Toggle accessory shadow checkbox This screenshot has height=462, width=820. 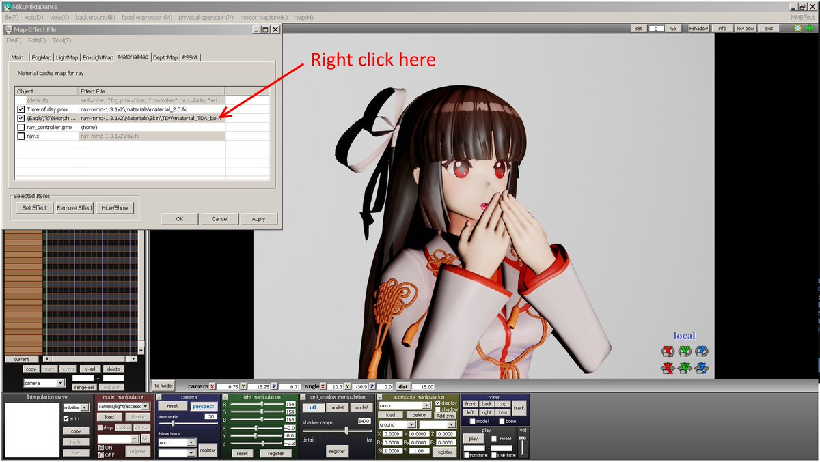click(x=438, y=409)
